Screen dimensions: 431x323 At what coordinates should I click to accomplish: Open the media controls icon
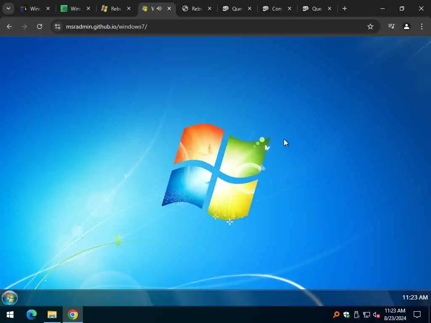coord(391,26)
